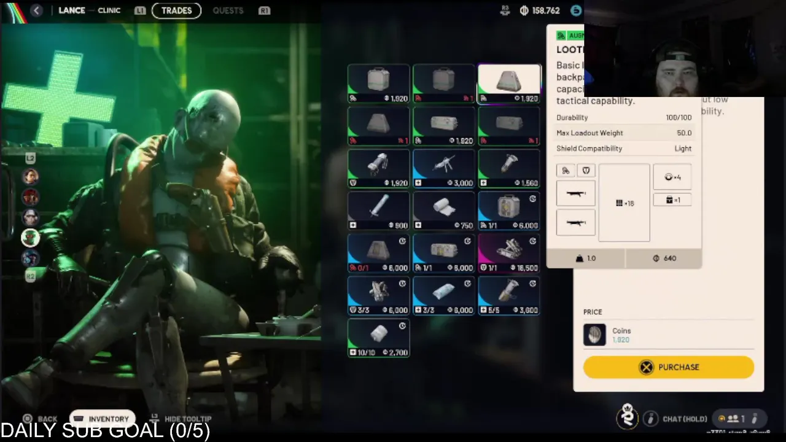This screenshot has height=442, width=786.
Task: Select the 1/1 backpack item priced 6,000
Action: coord(509,211)
